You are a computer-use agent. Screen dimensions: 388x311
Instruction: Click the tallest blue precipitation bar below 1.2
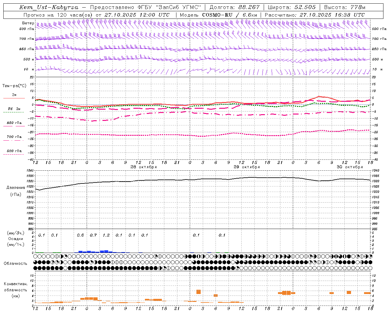106,251
